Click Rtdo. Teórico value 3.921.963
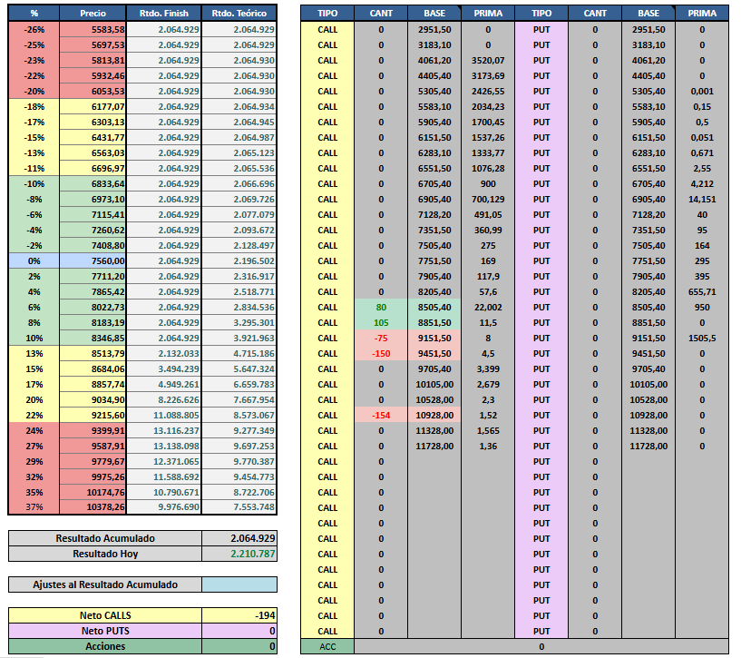741x658 pixels. pyautogui.click(x=239, y=339)
